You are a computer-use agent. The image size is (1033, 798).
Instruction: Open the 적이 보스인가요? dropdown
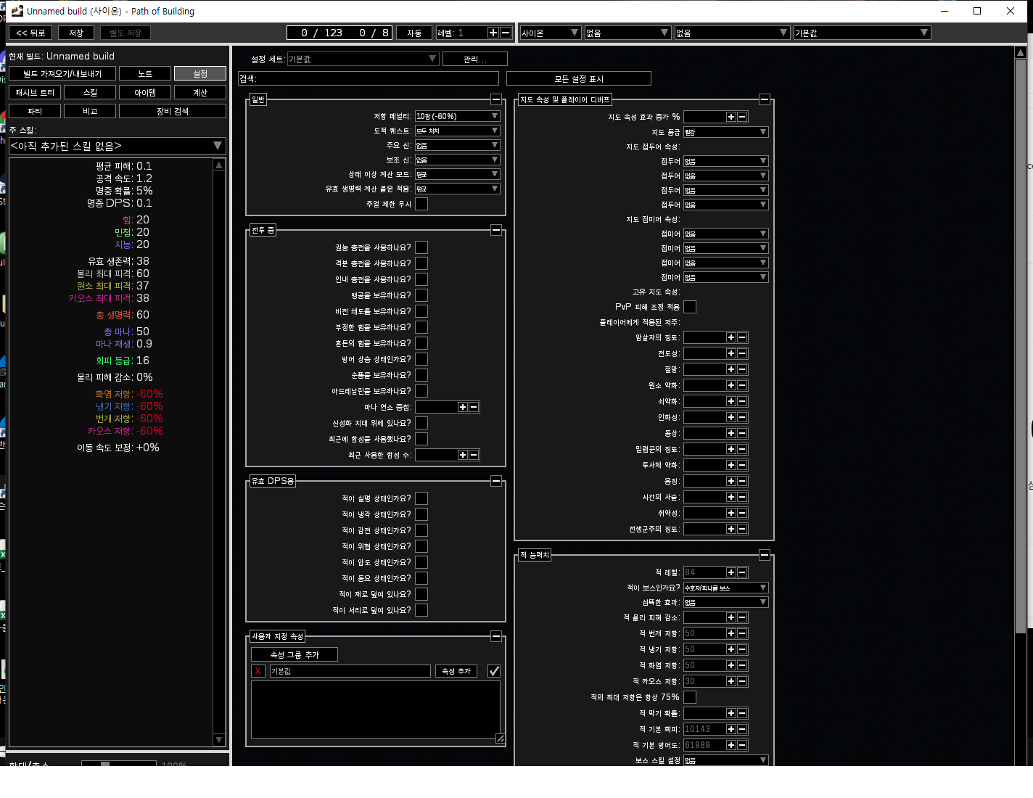coord(726,588)
